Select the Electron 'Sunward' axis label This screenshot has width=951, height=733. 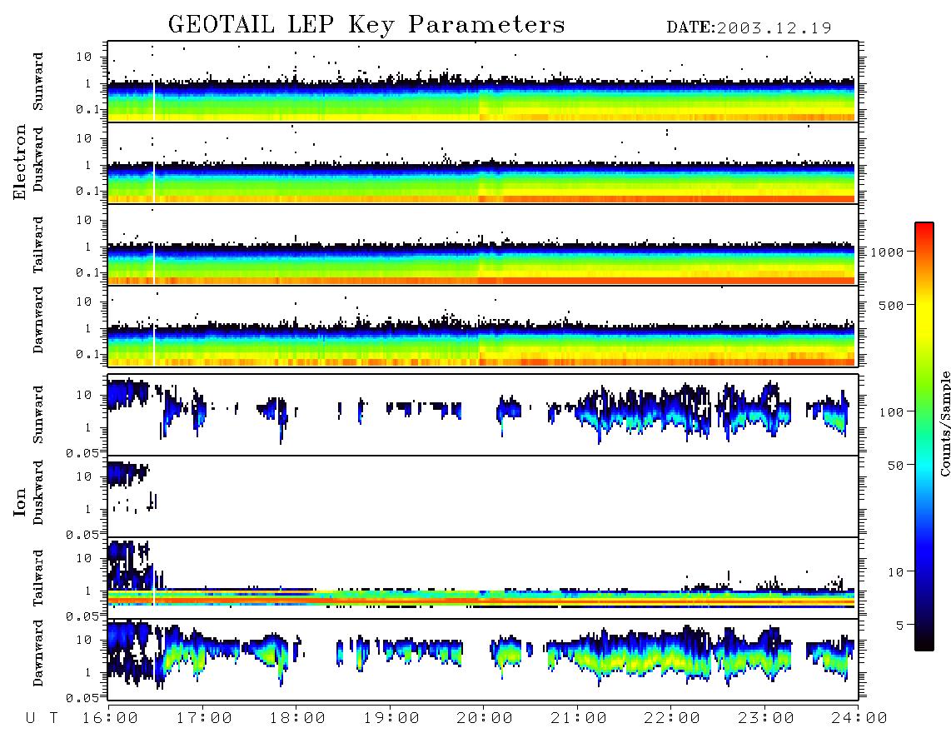pos(38,82)
